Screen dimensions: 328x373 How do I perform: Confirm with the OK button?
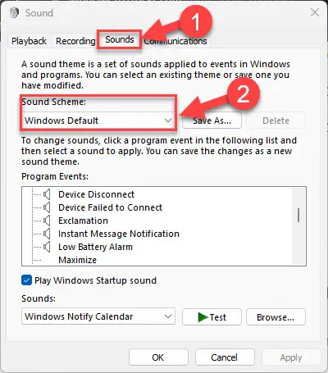point(158,357)
